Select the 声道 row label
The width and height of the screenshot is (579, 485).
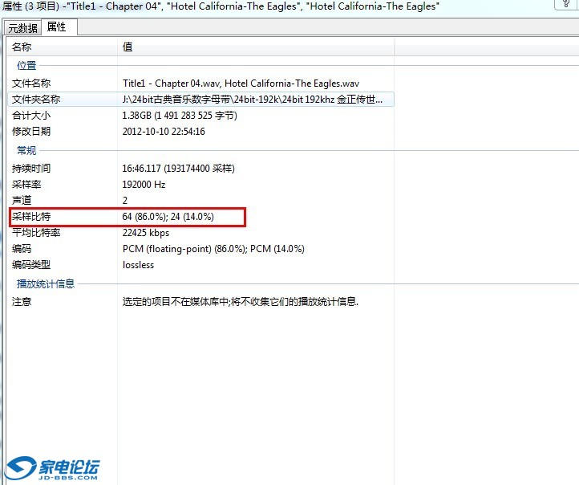pos(22,201)
